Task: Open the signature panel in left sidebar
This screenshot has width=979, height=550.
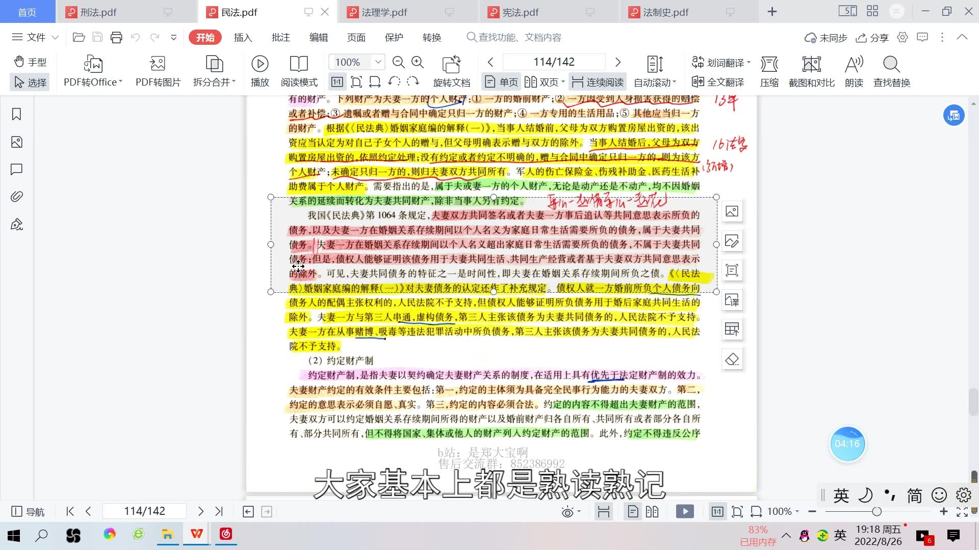Action: pyautogui.click(x=16, y=225)
